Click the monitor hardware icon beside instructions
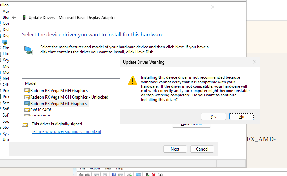This screenshot has width=287, height=176. [x=28, y=50]
